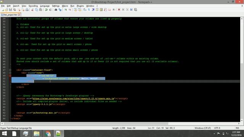Open the Encoding menu

tap(33, 6)
